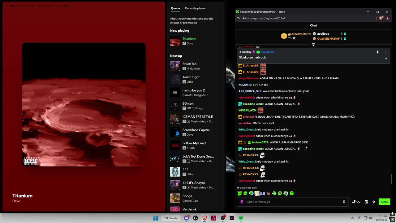This screenshot has width=396, height=223.
Task: Click the Valorant taskbar icon
Action: (x=232, y=218)
